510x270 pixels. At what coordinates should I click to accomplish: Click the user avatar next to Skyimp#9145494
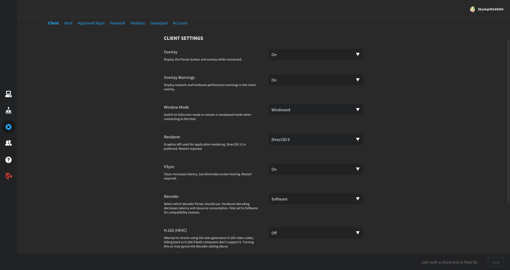(472, 9)
